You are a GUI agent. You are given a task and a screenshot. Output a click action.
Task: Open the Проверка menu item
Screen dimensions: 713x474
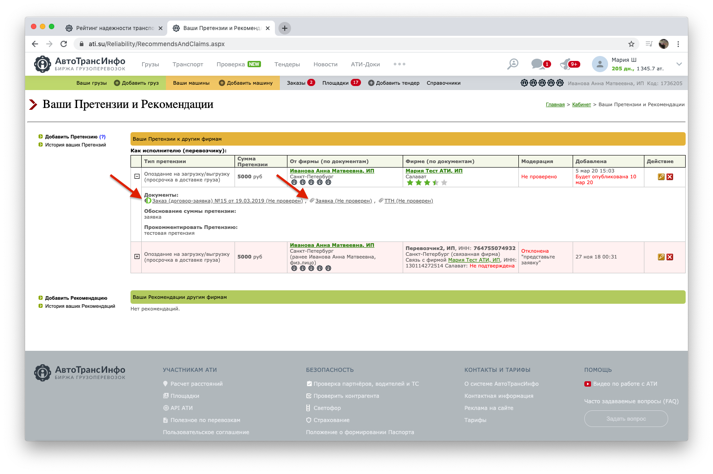pyautogui.click(x=230, y=65)
